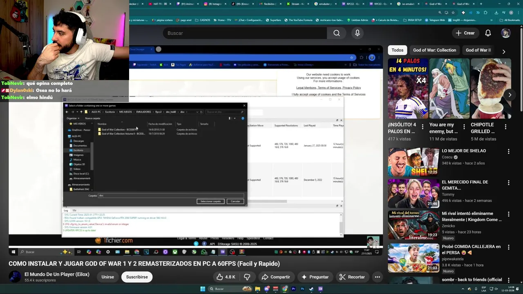The image size is (523, 294).
Task: Select Disco local (C:) in the sidebar
Action: (x=81, y=174)
